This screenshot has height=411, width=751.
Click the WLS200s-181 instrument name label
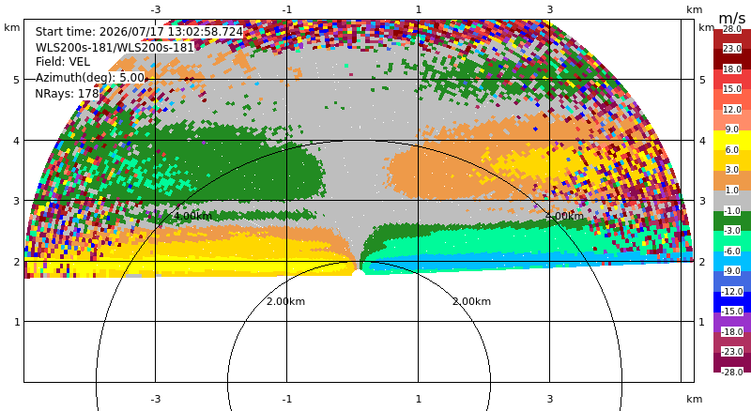click(115, 48)
